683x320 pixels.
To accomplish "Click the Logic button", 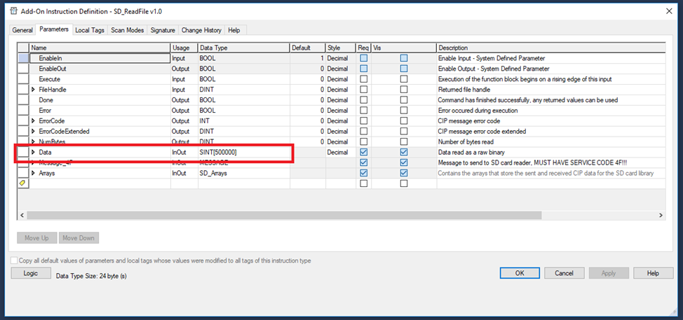I will point(31,273).
